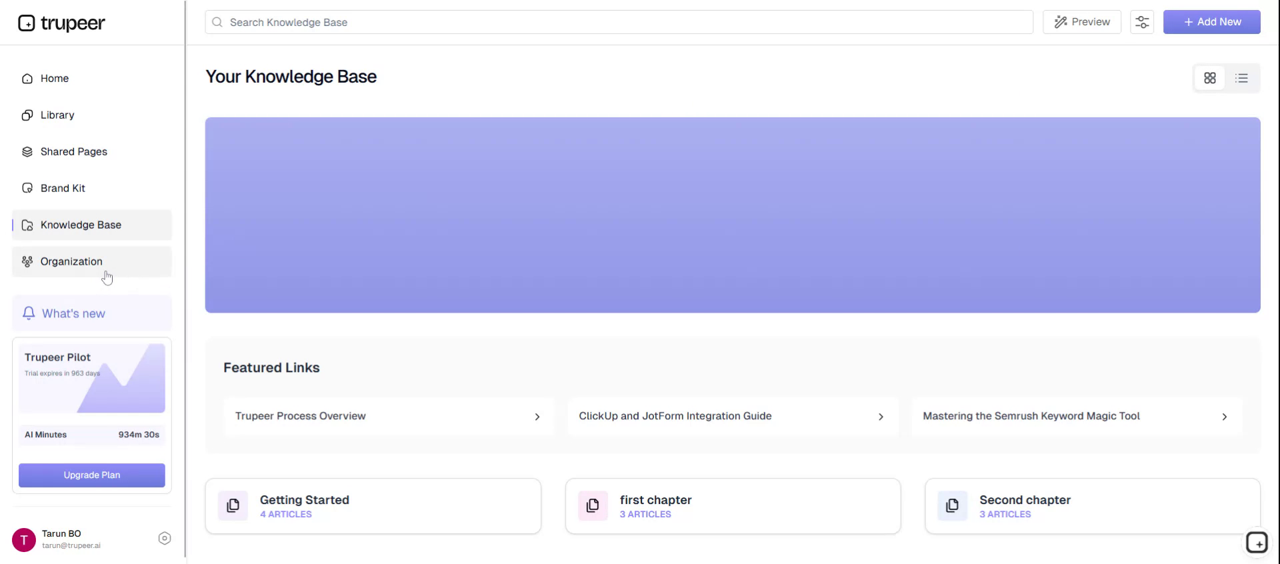
Task: Switch to grid view
Action: (x=1210, y=79)
